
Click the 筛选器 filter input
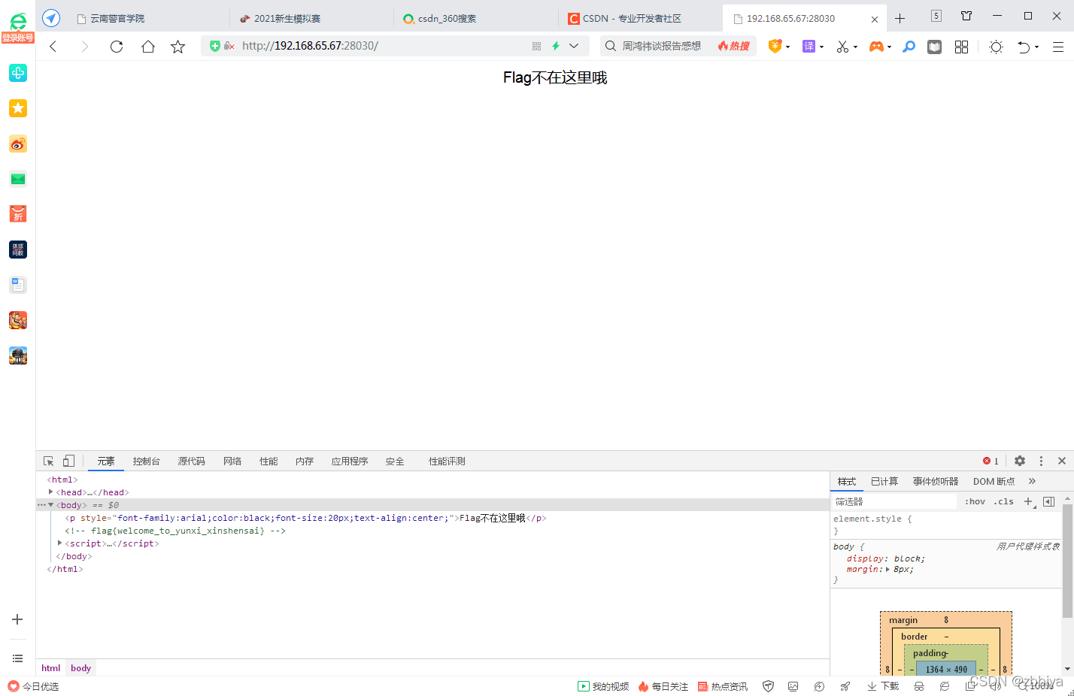point(894,501)
